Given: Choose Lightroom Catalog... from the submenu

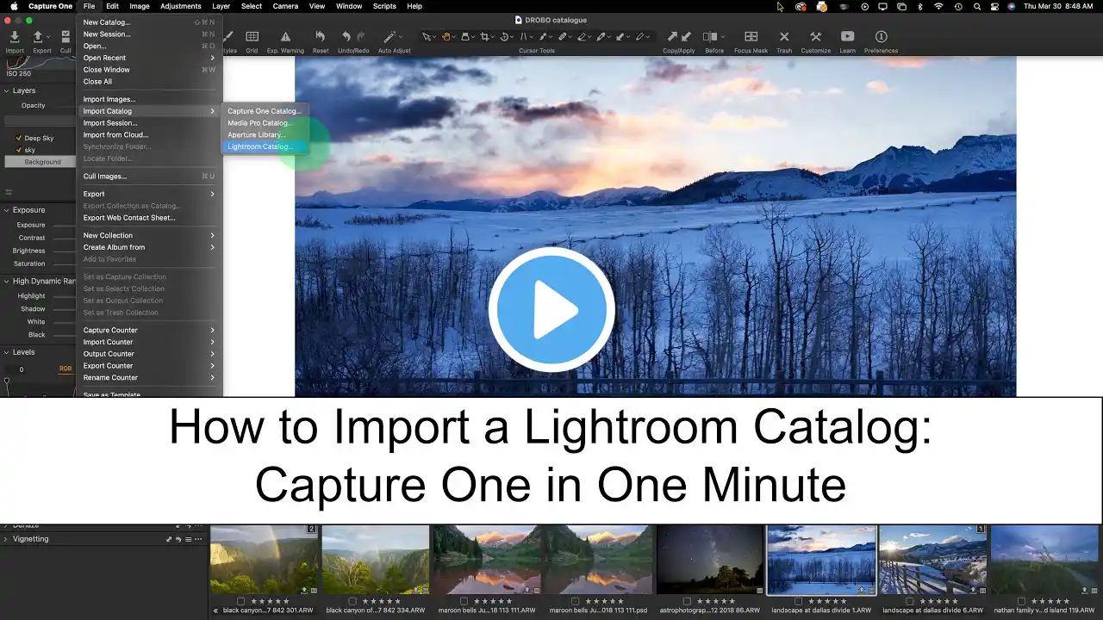Looking at the screenshot, I should pyautogui.click(x=265, y=146).
